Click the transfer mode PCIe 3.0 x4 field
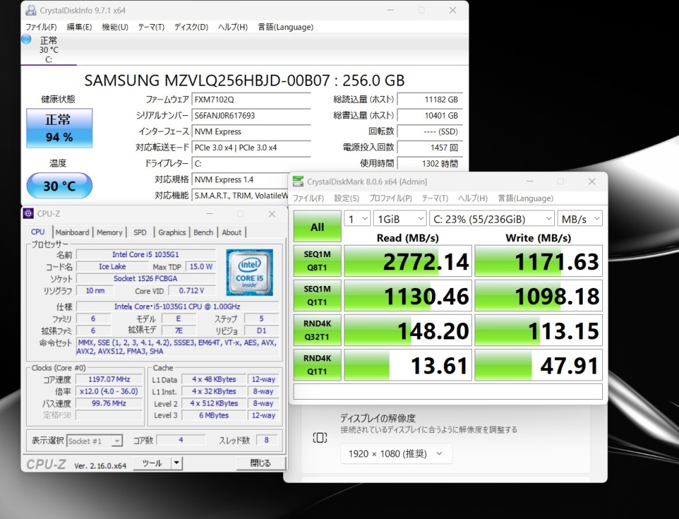The image size is (679, 519). (251, 147)
